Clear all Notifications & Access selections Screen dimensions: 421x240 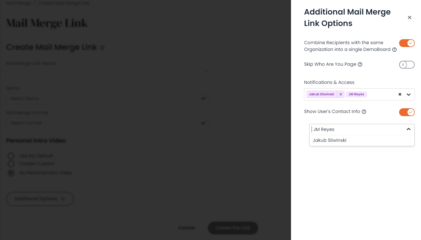coord(400,94)
